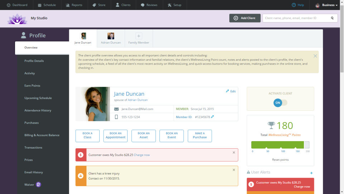Open the Store menu item
The image size is (344, 194).
coord(99,5)
